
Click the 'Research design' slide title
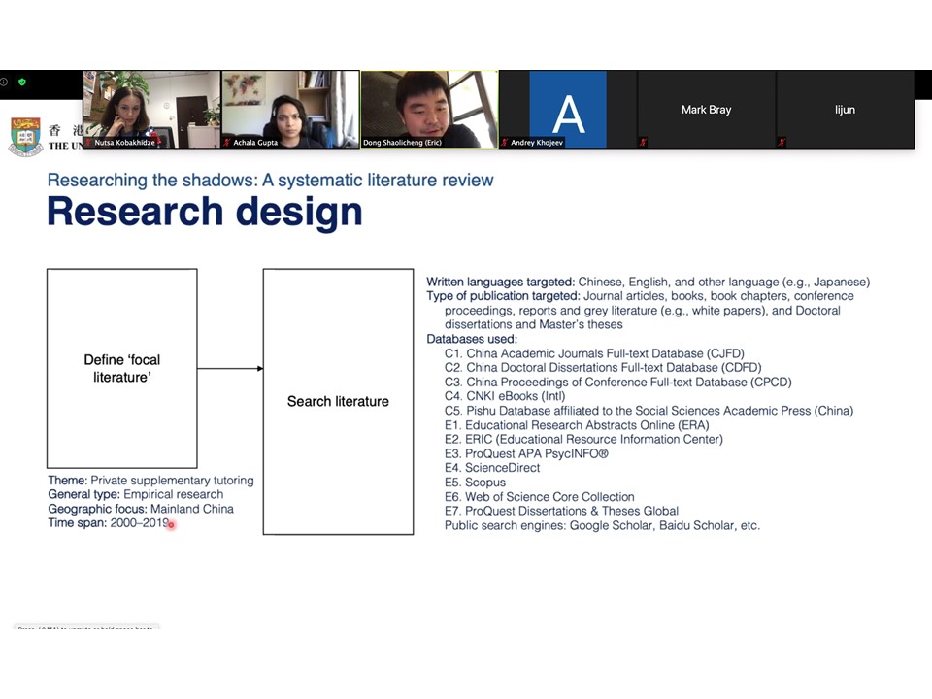(205, 212)
